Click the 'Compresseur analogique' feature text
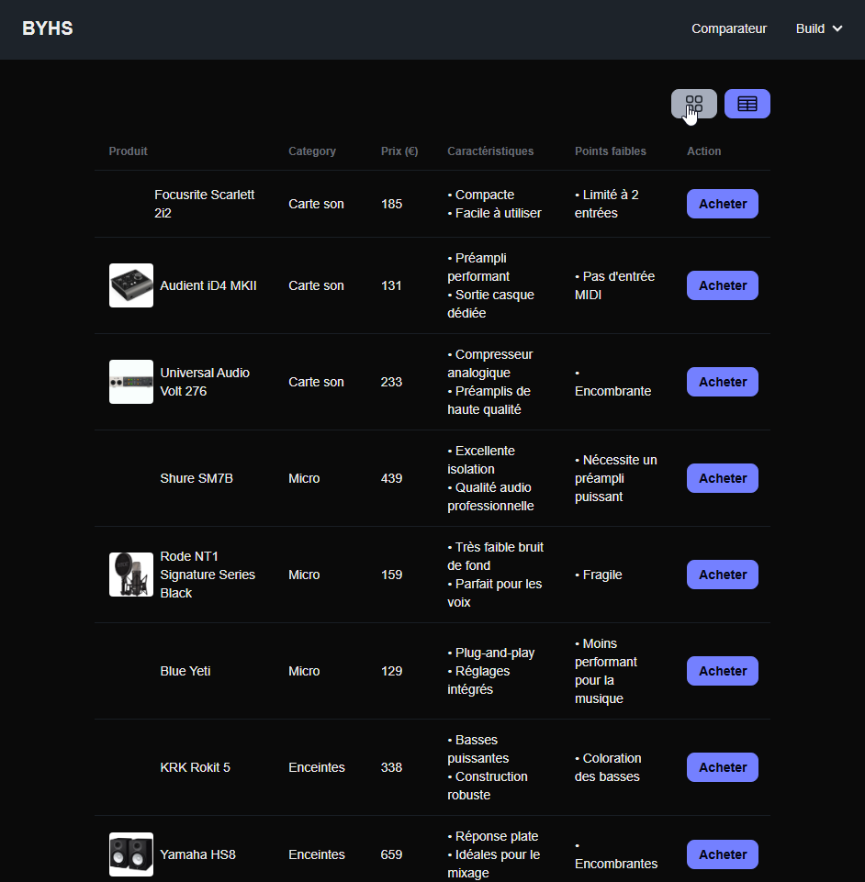 tap(490, 363)
